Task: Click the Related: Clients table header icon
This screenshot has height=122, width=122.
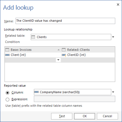Action: click(x=64, y=50)
